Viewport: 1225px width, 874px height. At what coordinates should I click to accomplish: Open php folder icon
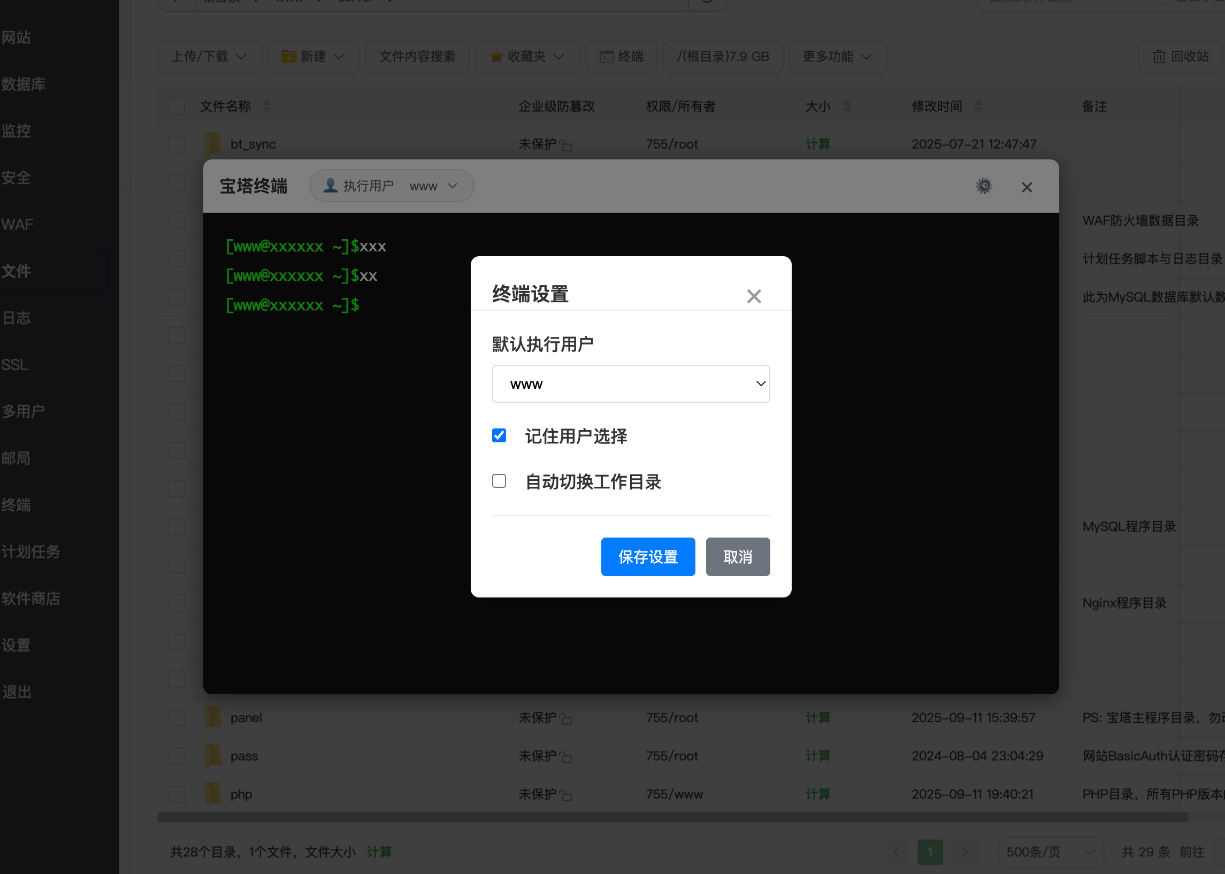point(213,794)
